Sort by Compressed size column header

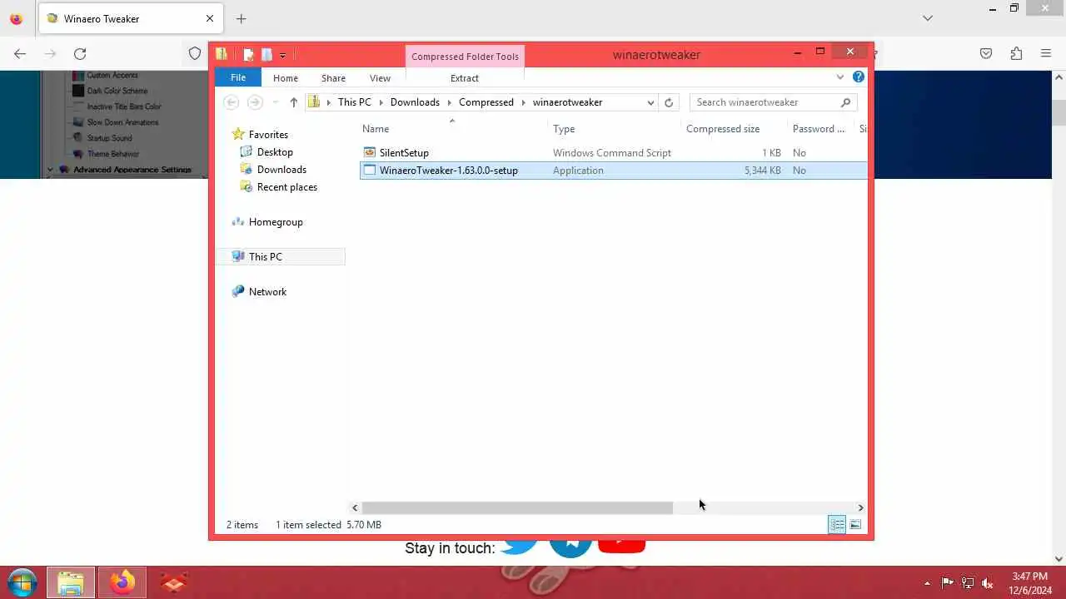723,129
